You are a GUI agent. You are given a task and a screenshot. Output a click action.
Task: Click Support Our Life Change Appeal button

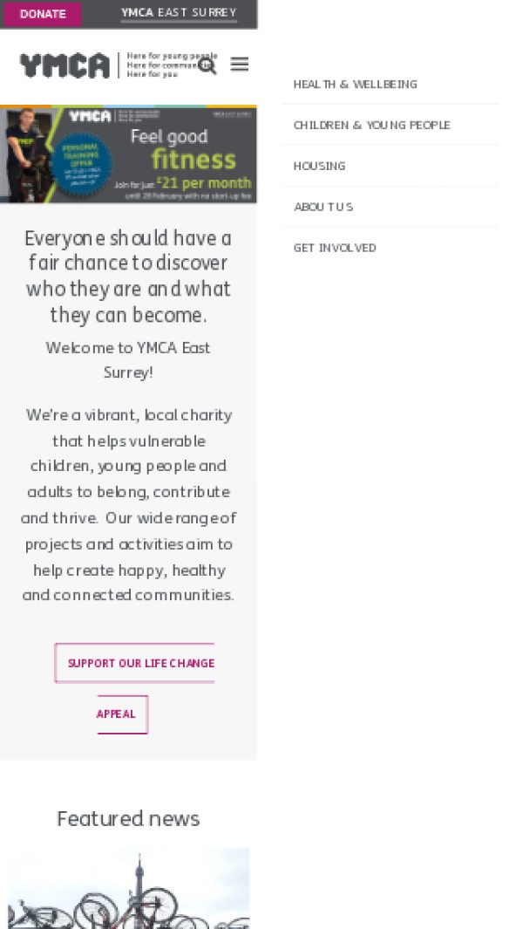135,664
